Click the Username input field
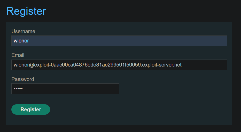The image size is (241, 132). (119, 41)
